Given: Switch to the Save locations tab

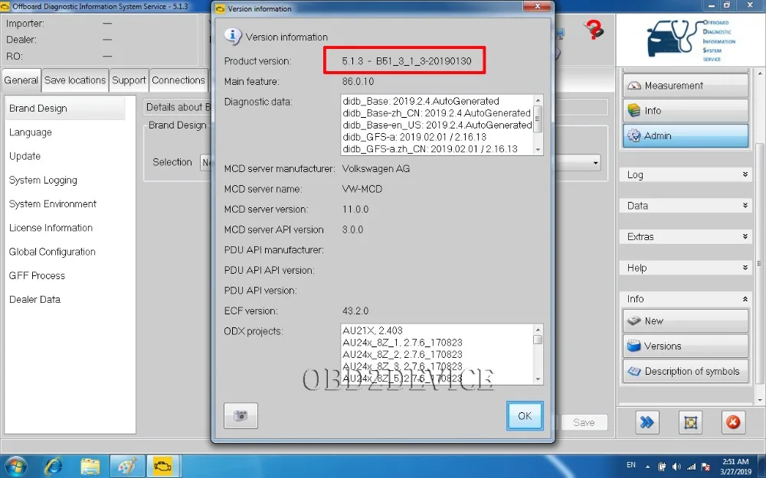Looking at the screenshot, I should click(75, 80).
